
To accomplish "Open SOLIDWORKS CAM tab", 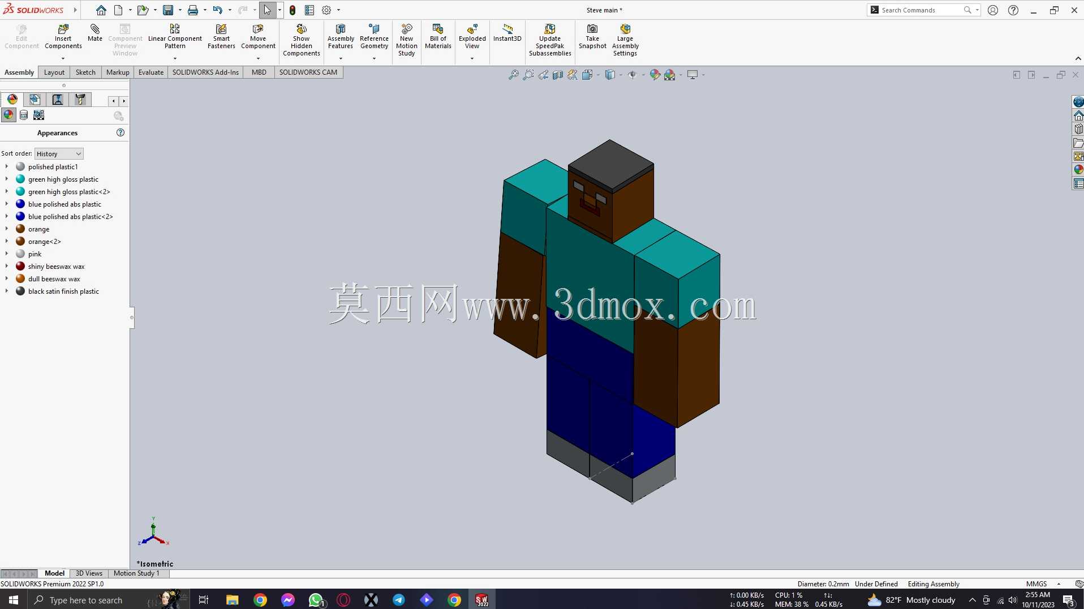I will (x=308, y=72).
